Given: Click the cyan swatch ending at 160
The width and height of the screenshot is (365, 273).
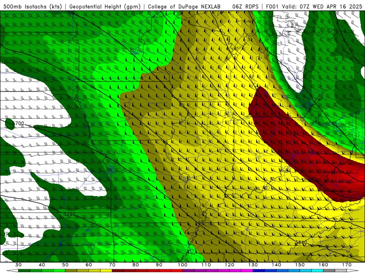Looking at the screenshot, I should click(x=317, y=271).
